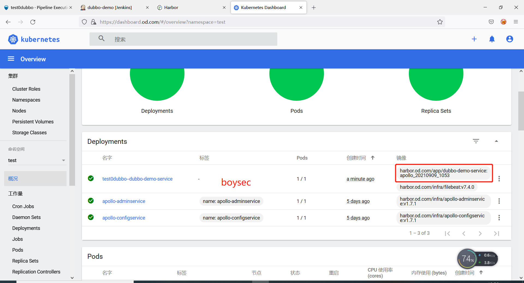This screenshot has width=524, height=283.
Task: Click the sidebar scroll-down arrow
Action: tap(72, 278)
